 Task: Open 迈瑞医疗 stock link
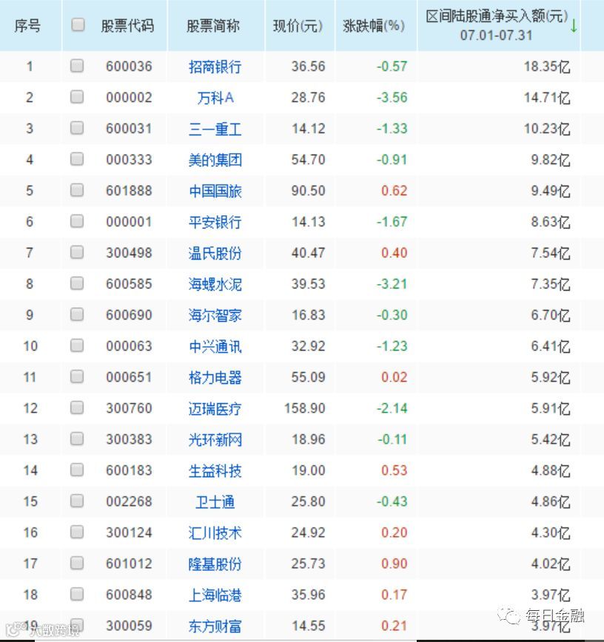[215, 408]
